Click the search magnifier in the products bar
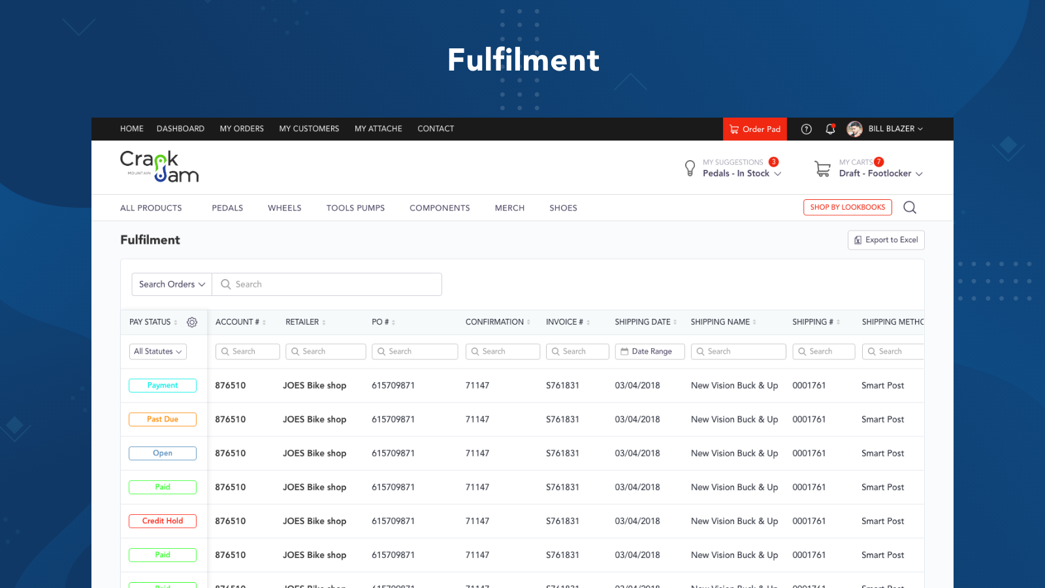1045x588 pixels. coord(910,207)
